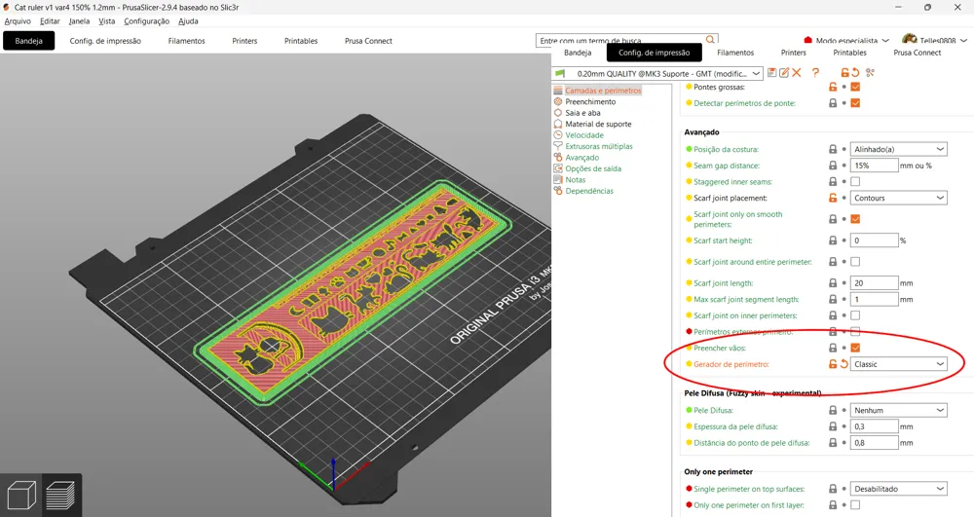Click the lock icon beside Max scarf joint segment length

833,299
